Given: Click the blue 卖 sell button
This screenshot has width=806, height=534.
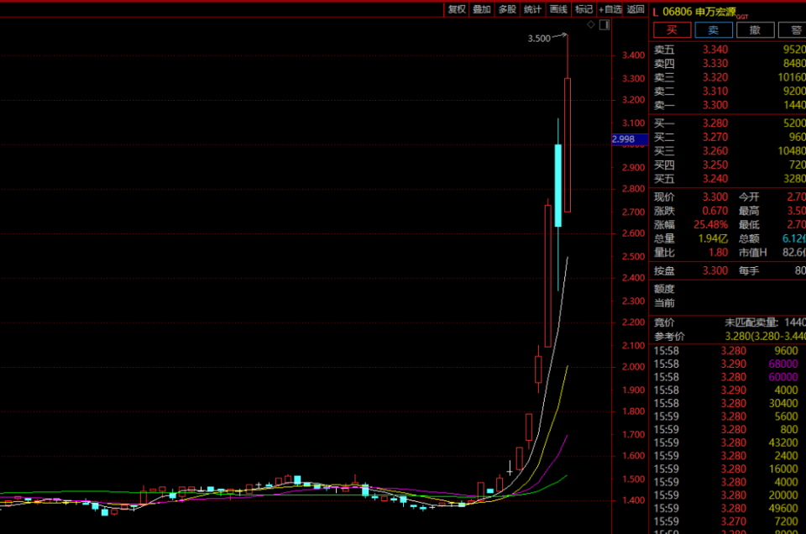Looking at the screenshot, I should pyautogui.click(x=714, y=30).
